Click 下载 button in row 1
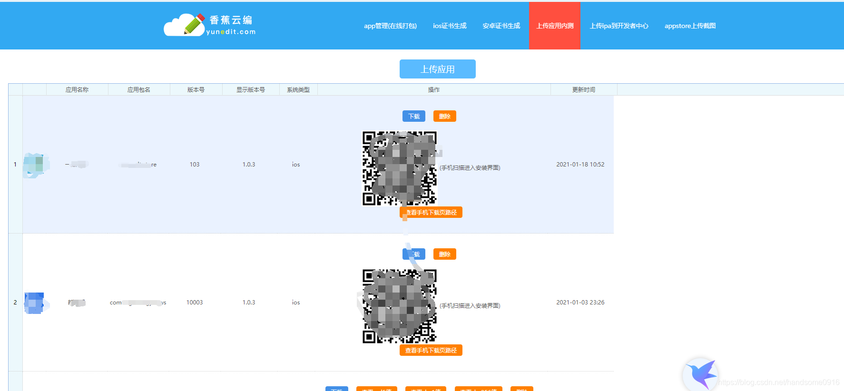 (x=414, y=116)
